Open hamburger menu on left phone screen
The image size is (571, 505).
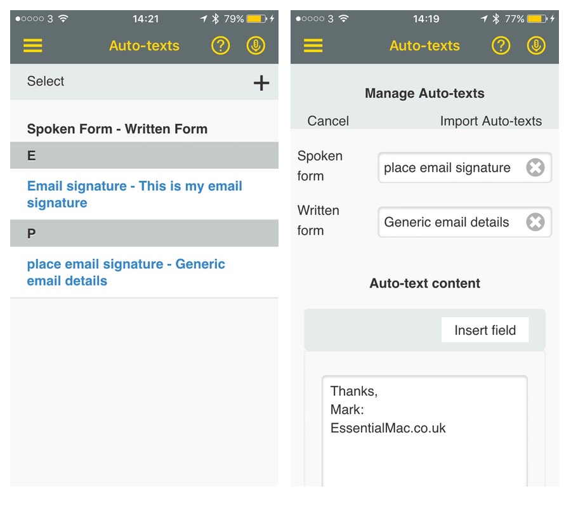pyautogui.click(x=33, y=46)
